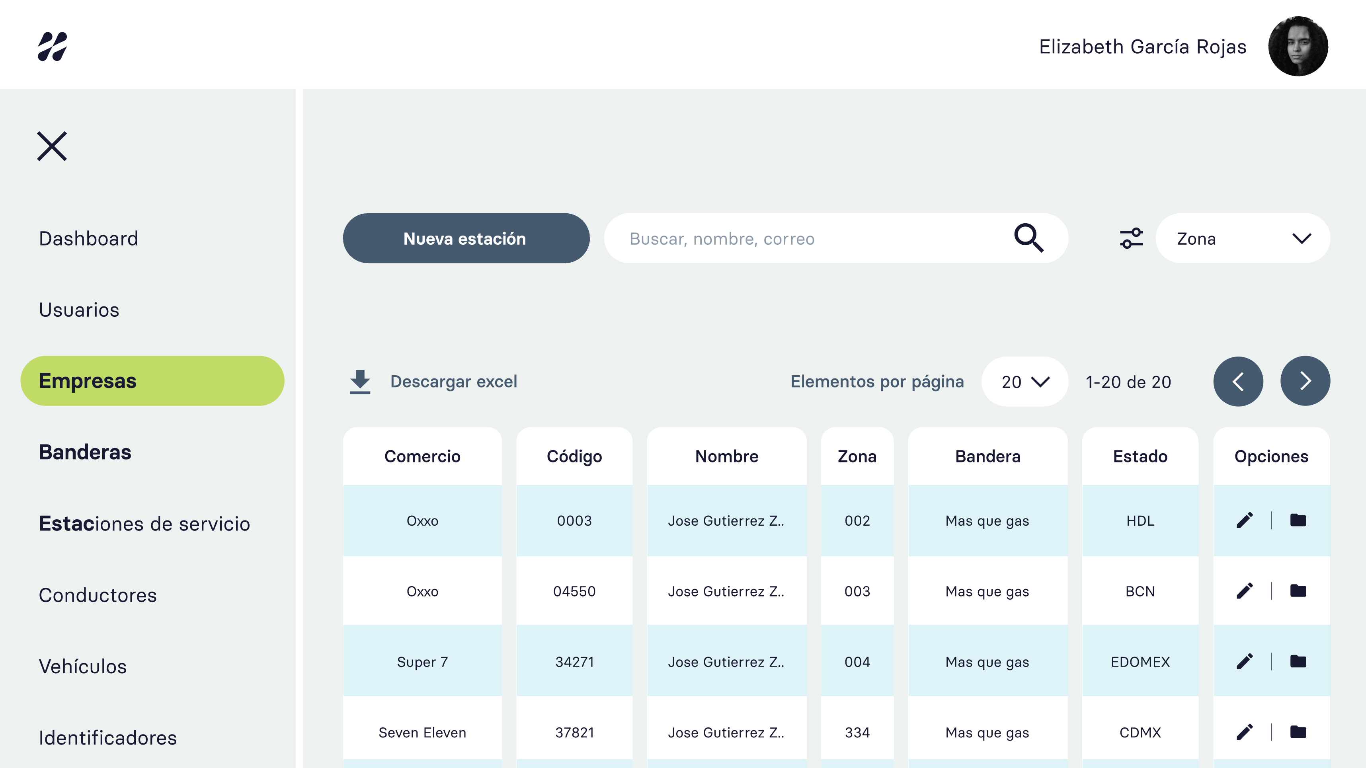
Task: Click the app logo in the header
Action: [53, 46]
